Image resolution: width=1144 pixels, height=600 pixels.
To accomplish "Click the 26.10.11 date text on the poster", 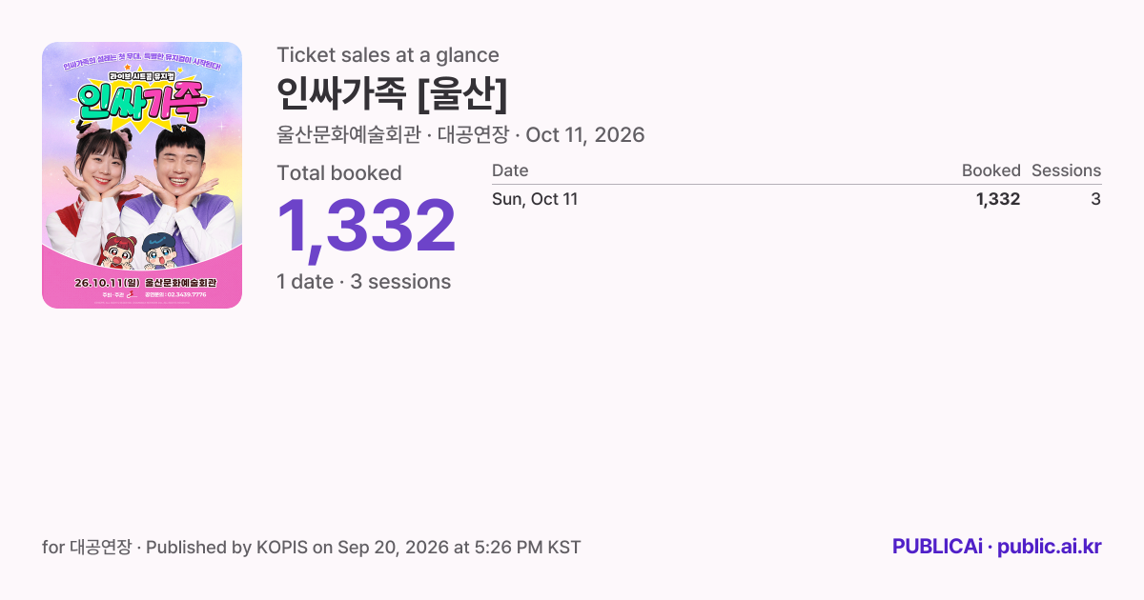I will pyautogui.click(x=107, y=283).
